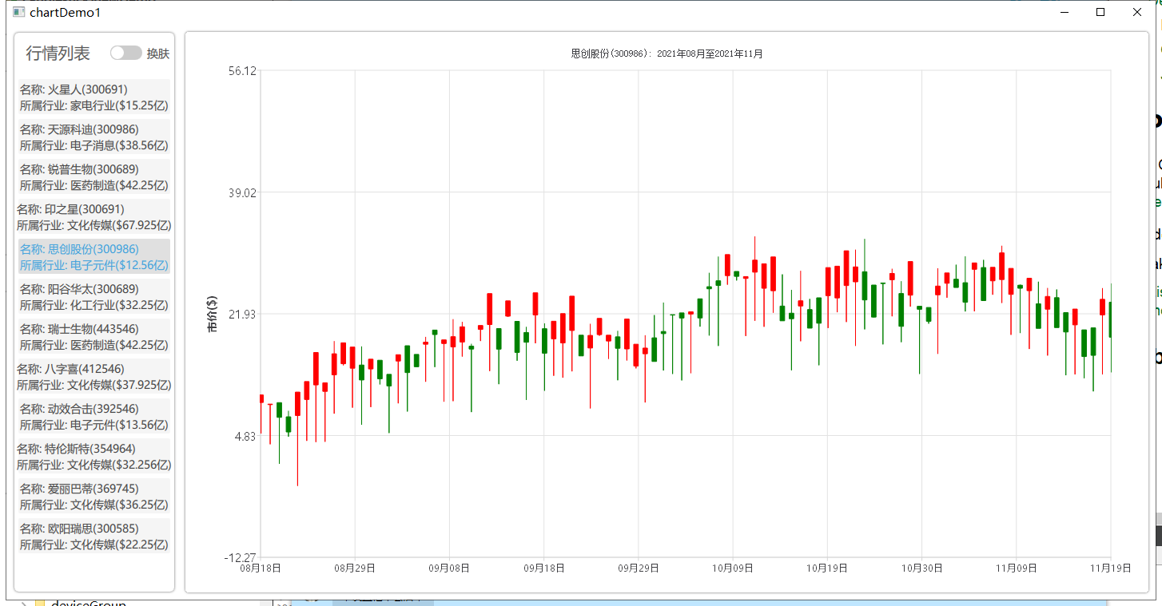Select the 锐普生物(300689) stock entry

(94, 176)
